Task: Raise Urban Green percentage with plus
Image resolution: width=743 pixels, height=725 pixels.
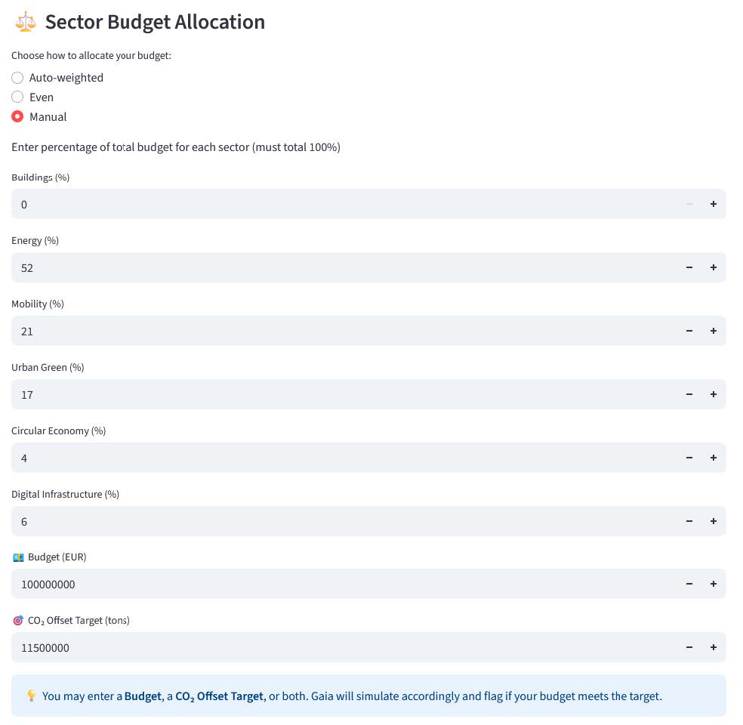Action: [713, 394]
